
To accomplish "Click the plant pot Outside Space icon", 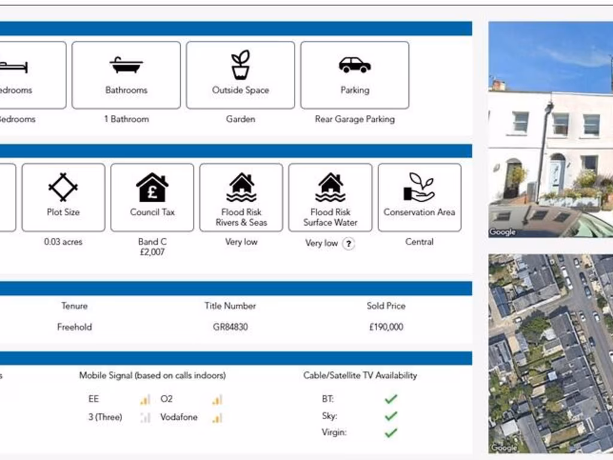I will pos(240,64).
